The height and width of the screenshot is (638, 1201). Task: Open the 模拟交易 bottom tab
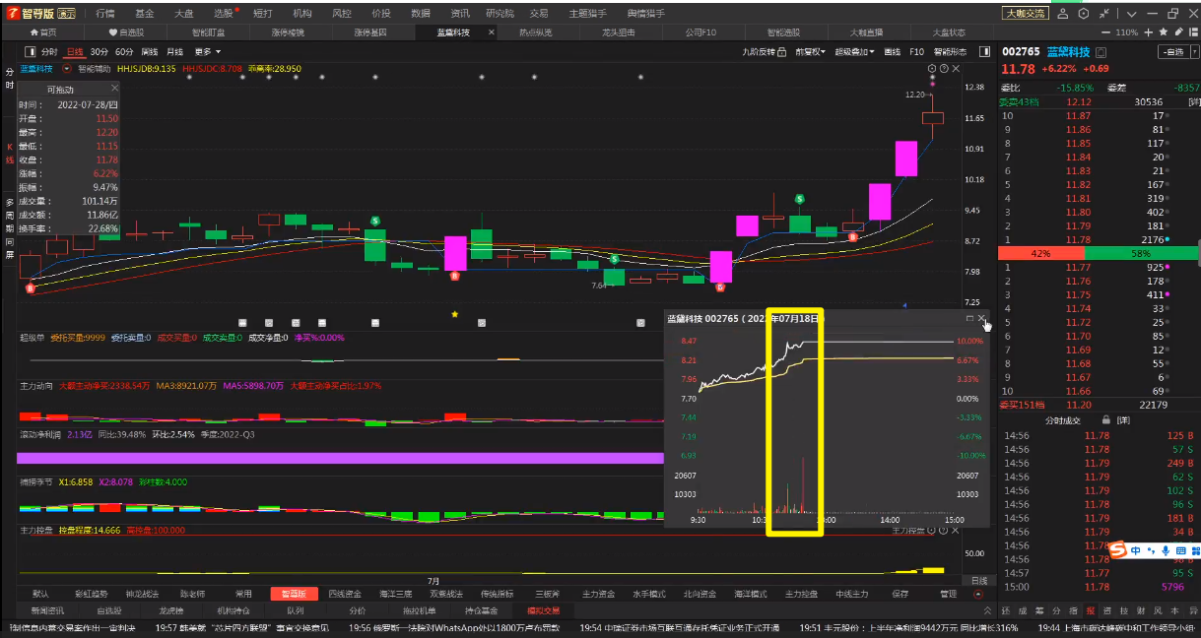click(x=543, y=610)
